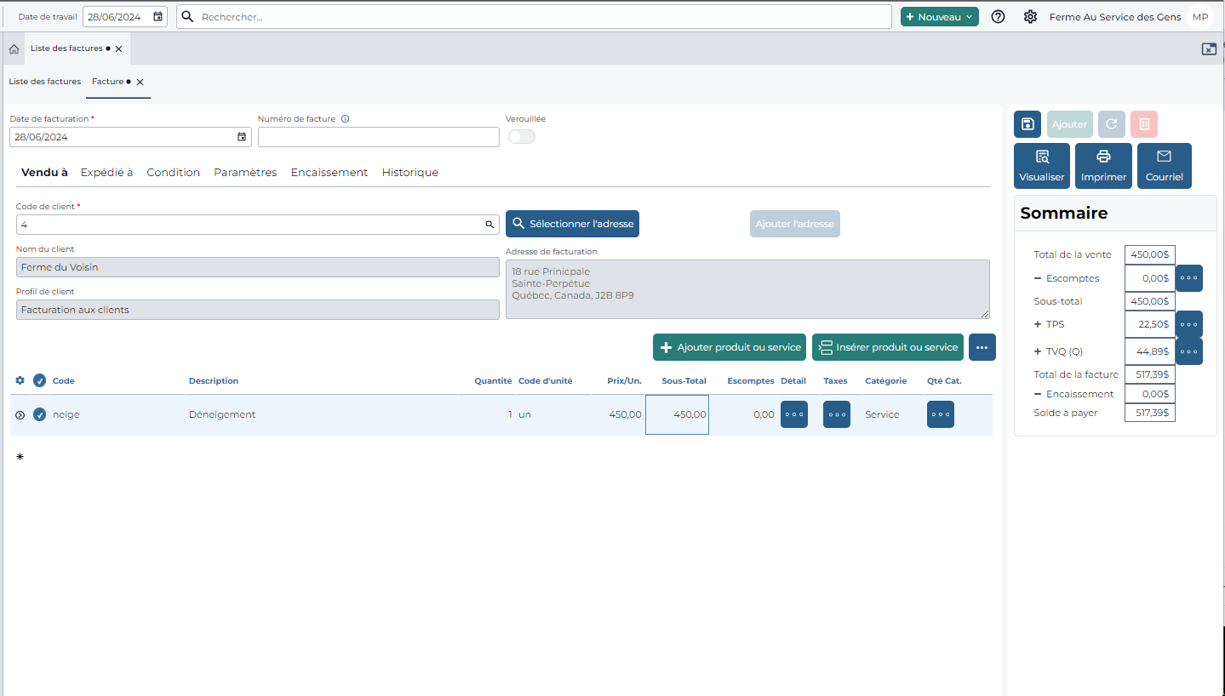This screenshot has width=1225, height=696.
Task: Click the Numéro de facture input
Action: pos(379,137)
